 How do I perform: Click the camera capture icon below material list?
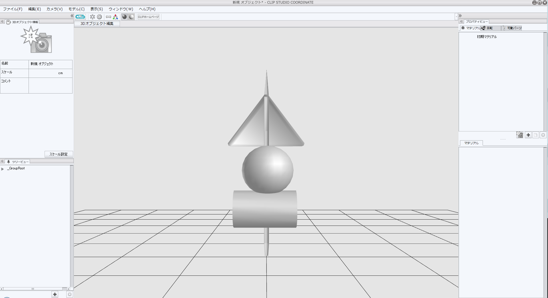pos(520,135)
